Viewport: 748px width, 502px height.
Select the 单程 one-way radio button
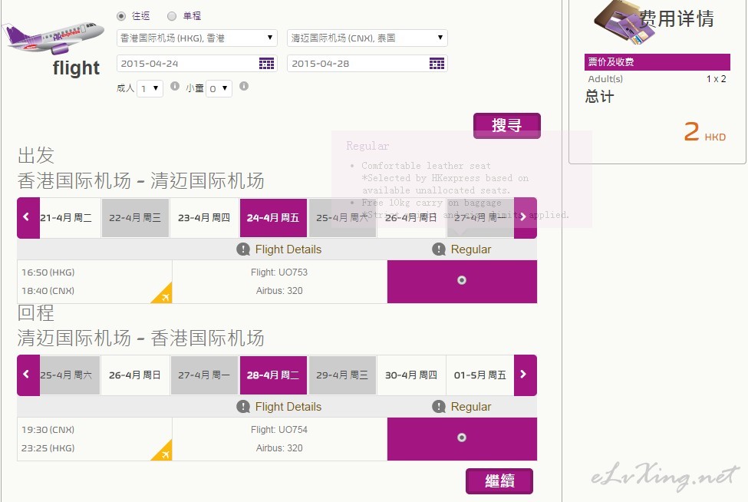172,16
